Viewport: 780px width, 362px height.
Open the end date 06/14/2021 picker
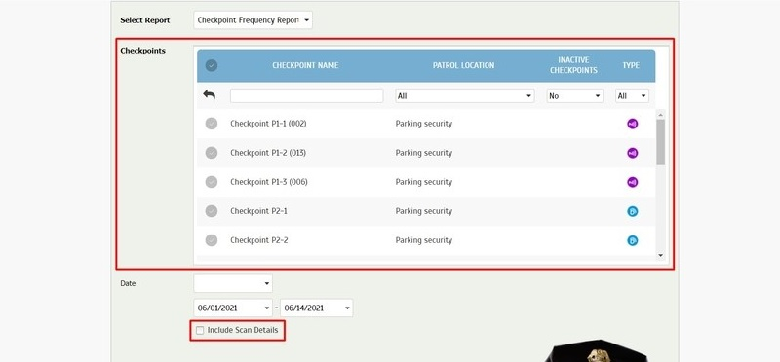[316, 308]
